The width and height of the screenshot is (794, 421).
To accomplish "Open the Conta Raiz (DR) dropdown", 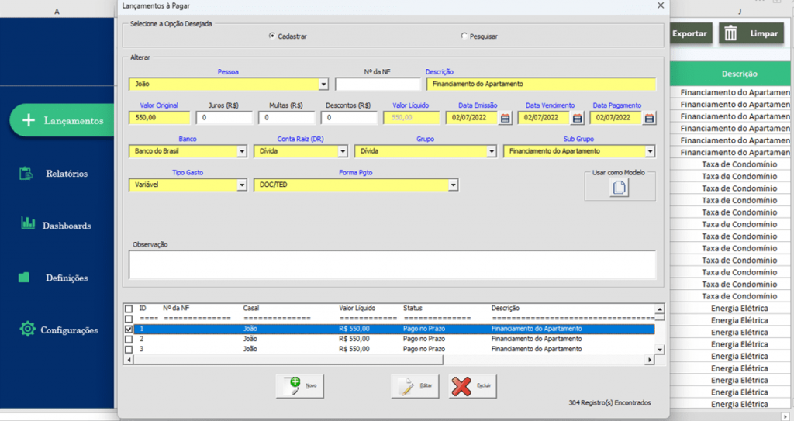I will (x=342, y=151).
